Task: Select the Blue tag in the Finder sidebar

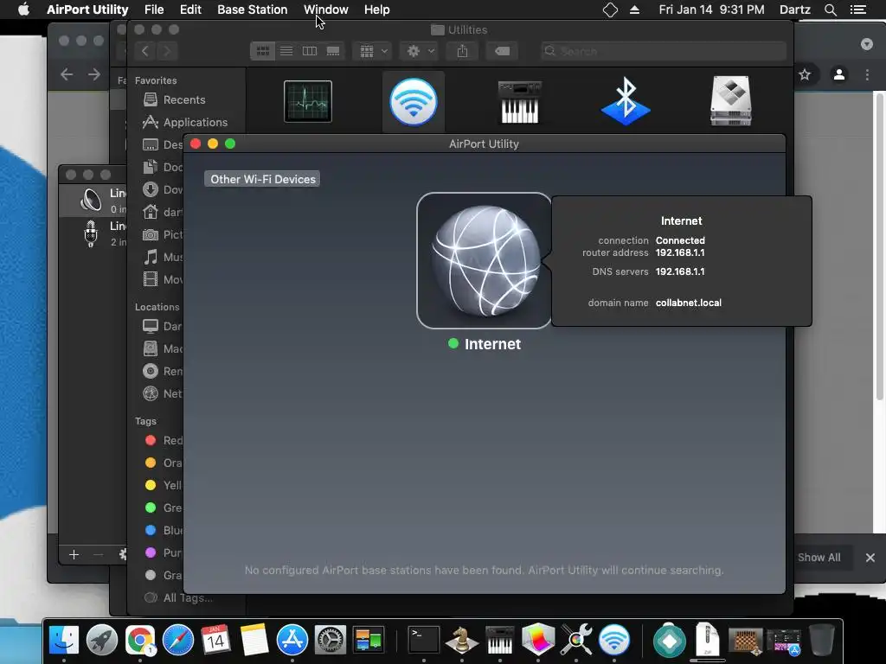Action: (164, 531)
